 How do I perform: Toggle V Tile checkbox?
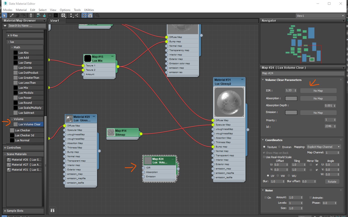coord(317,170)
